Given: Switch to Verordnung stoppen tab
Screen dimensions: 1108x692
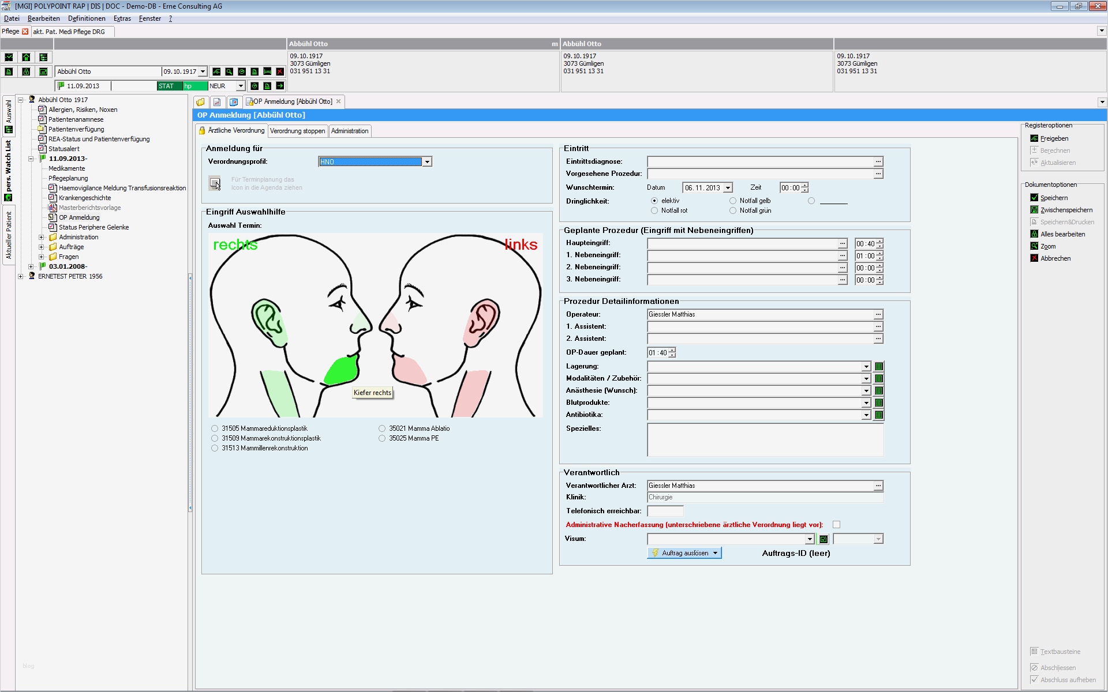Looking at the screenshot, I should tap(297, 131).
